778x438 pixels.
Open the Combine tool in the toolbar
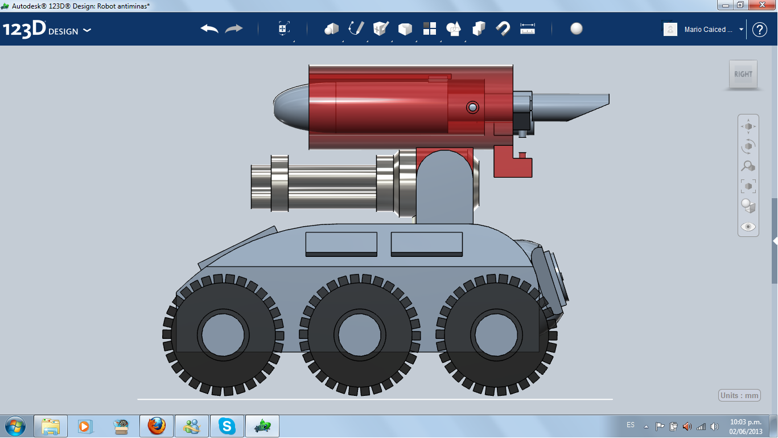479,29
